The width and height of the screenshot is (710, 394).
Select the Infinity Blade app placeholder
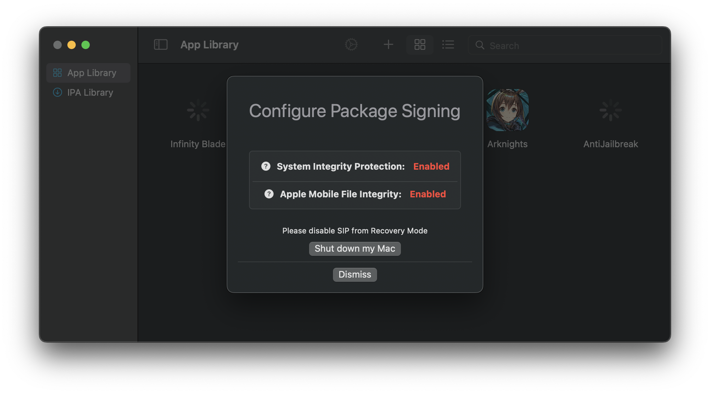[198, 110]
